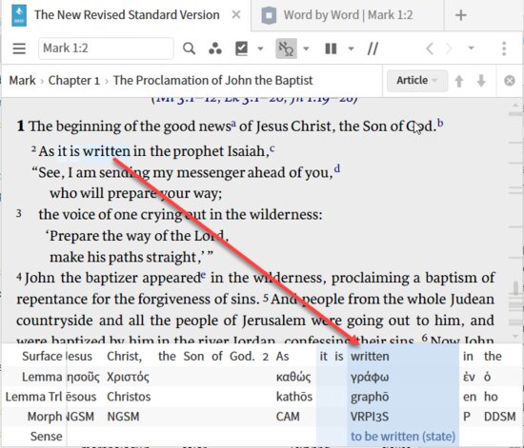Click the Chapter 1 breadcrumb
This screenshot has height=448, width=524.
(x=74, y=81)
